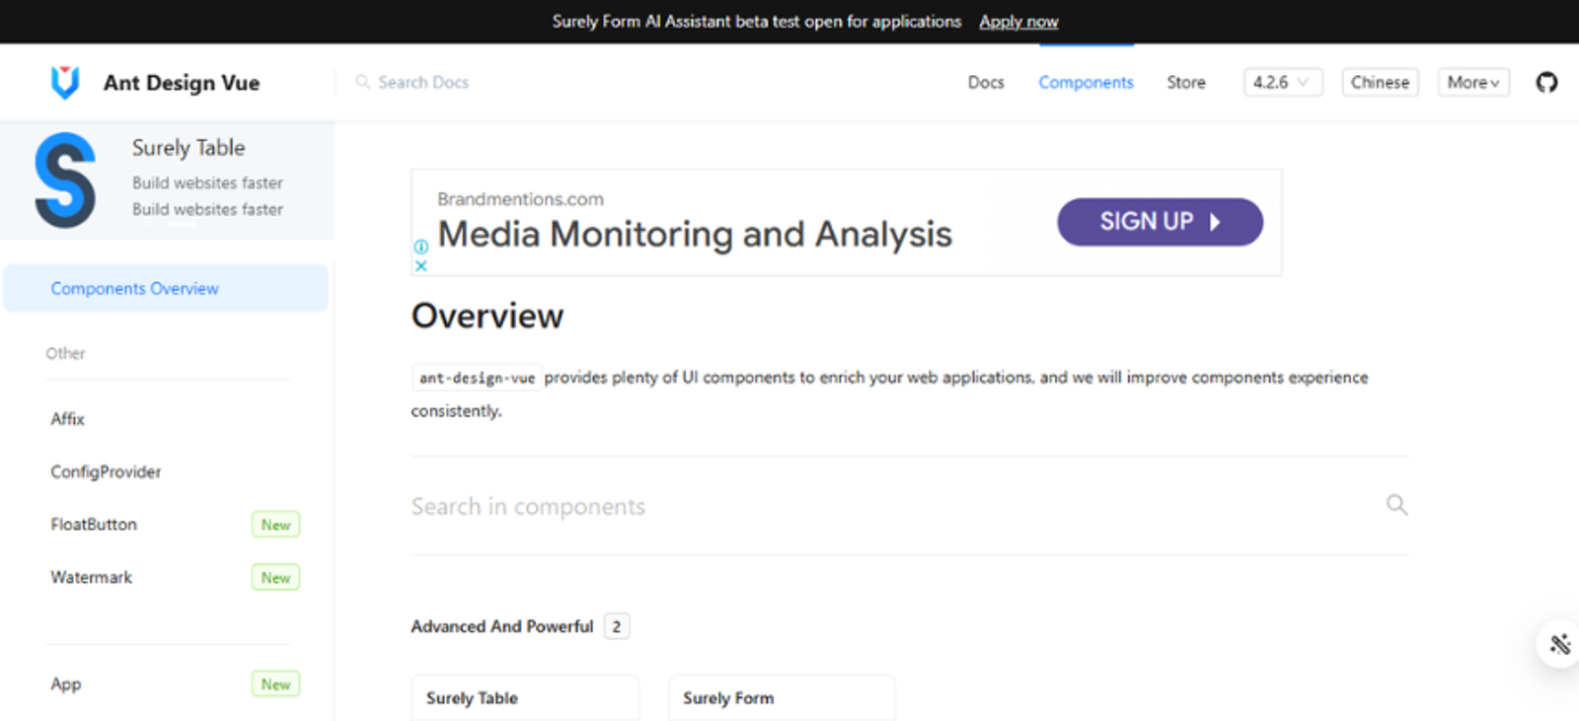
Task: Open the 4.2.6 version dropdown
Action: click(x=1282, y=83)
